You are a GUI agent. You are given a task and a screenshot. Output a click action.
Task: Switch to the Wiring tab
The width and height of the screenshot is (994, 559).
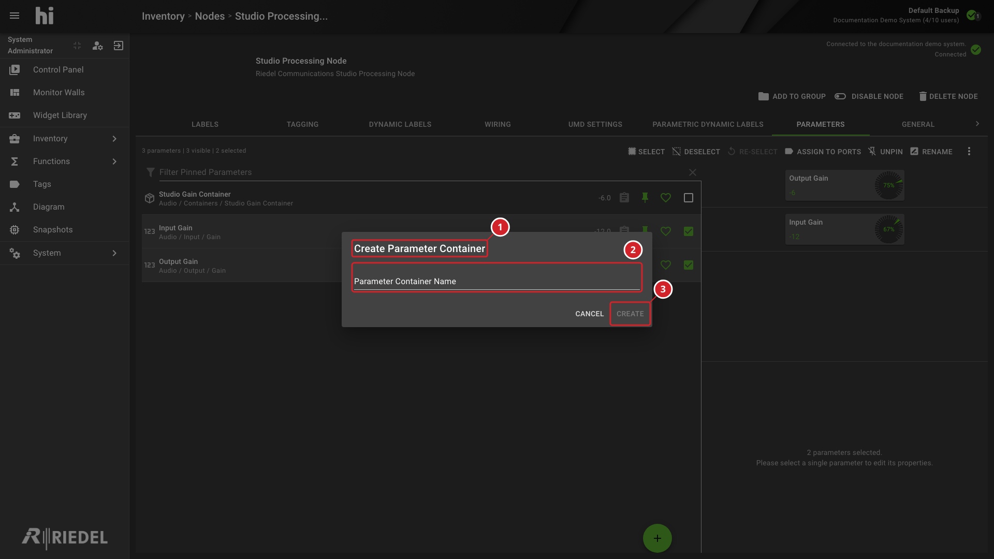[498, 124]
